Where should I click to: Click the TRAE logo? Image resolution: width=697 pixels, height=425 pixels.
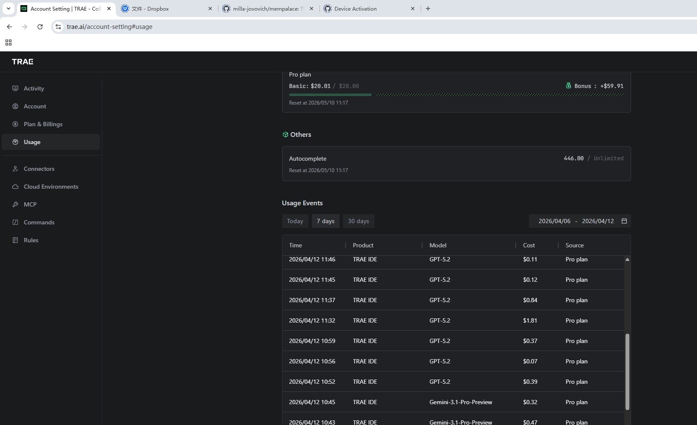point(23,62)
